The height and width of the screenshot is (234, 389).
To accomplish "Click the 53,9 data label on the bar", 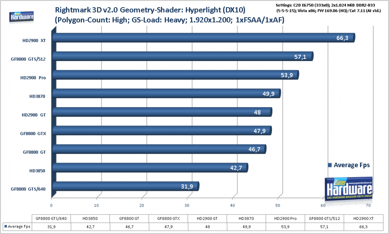I will [287, 75].
